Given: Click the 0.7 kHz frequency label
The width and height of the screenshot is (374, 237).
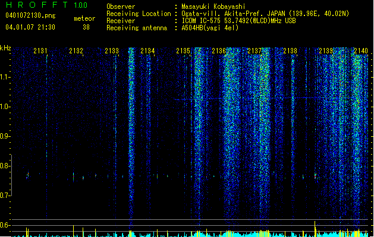Looking at the screenshot, I should 5,196.
